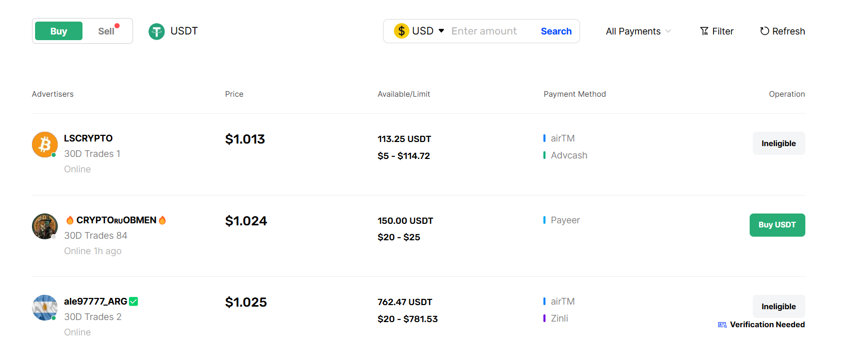
Task: Open LSCRYPTO's advertiser name
Action: pyautogui.click(x=88, y=138)
